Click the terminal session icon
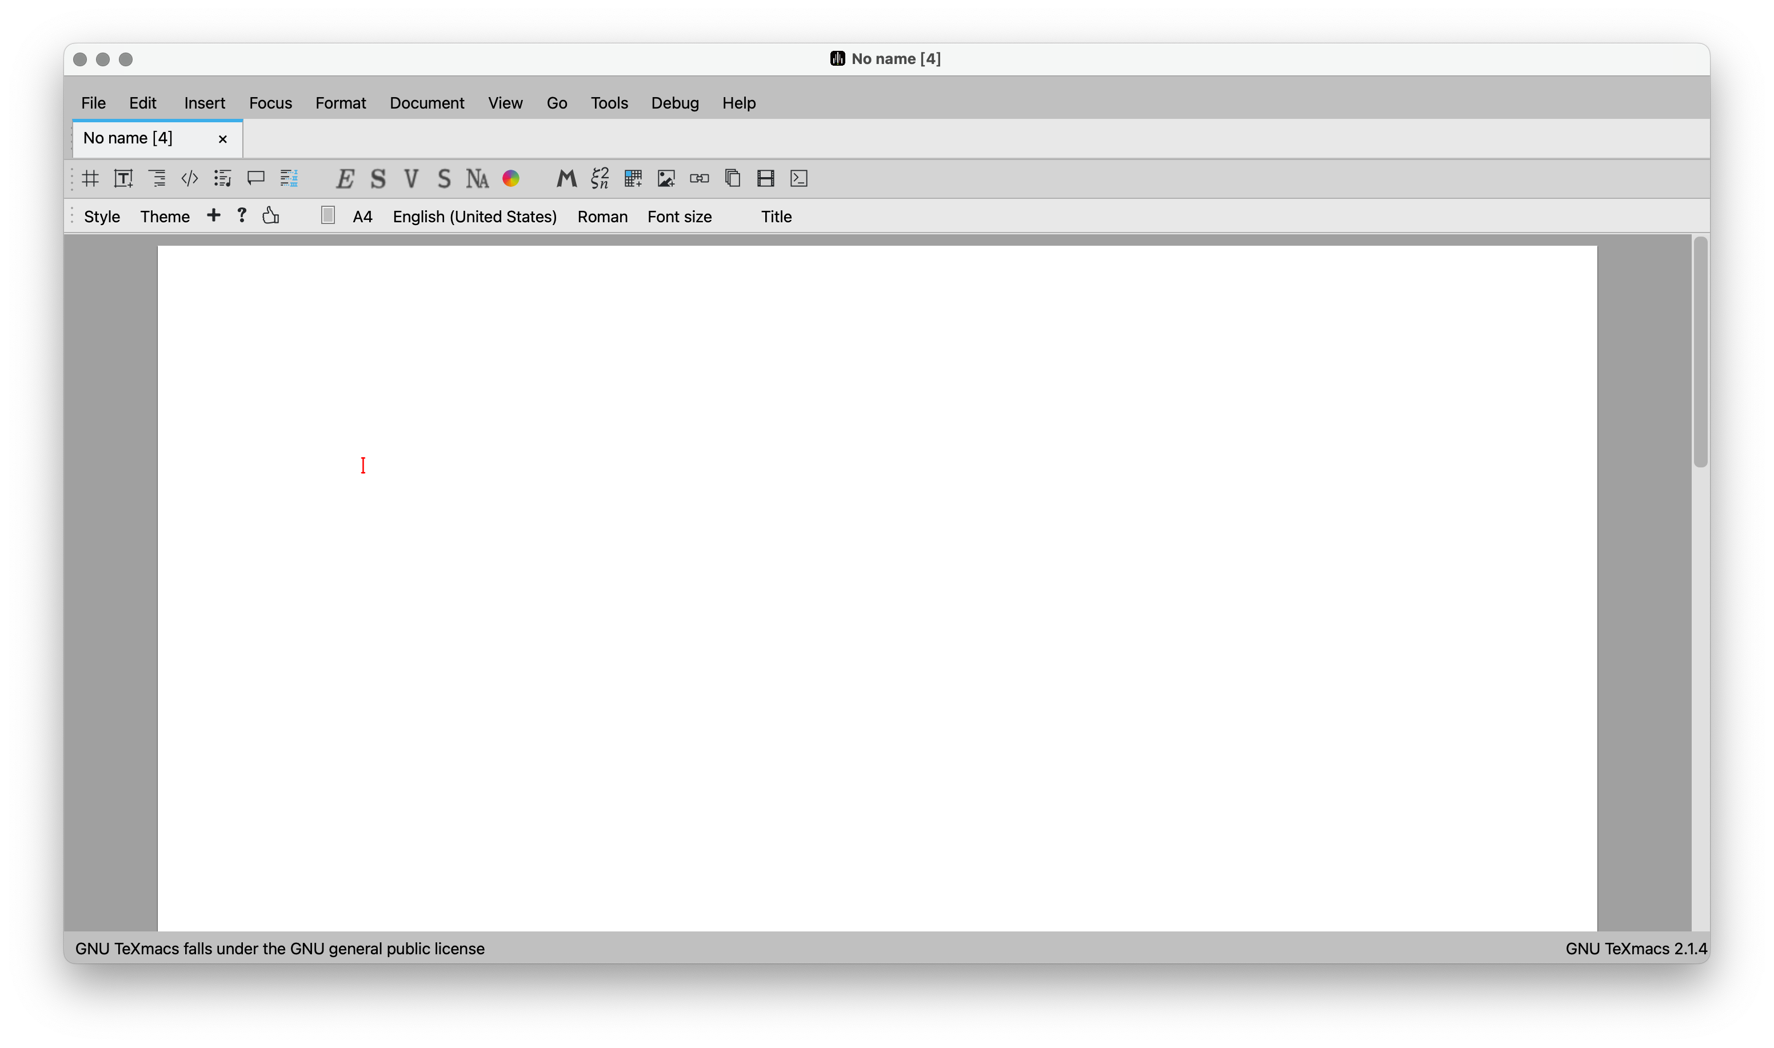1774x1048 pixels. [799, 179]
